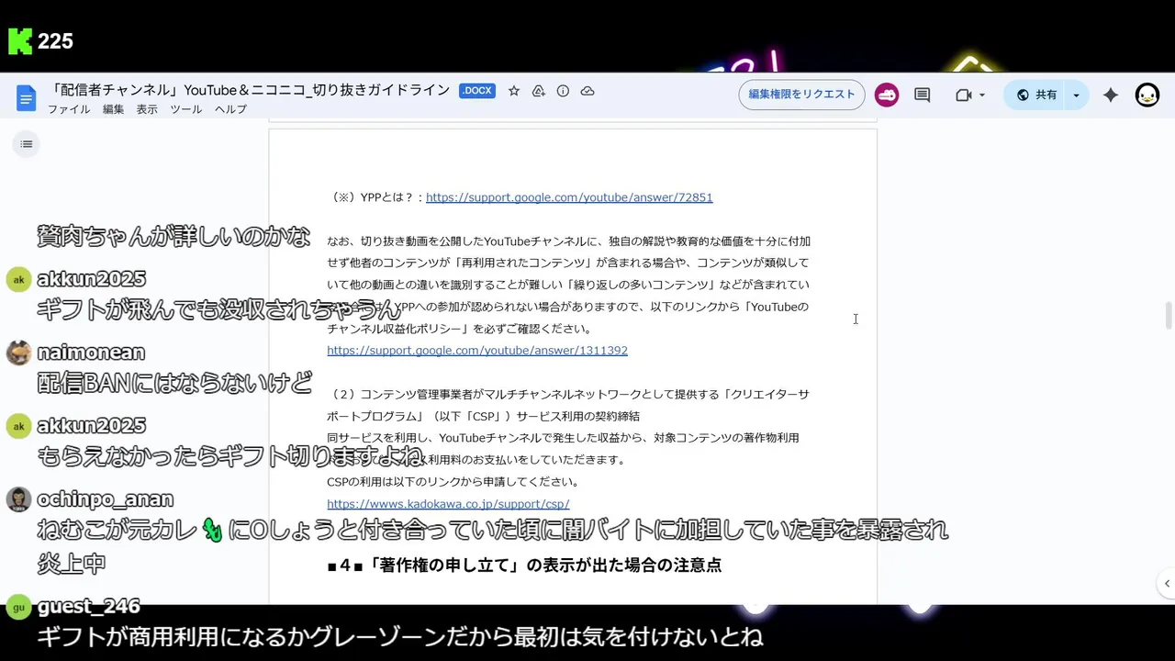Show the document info icon
The width and height of the screenshot is (1175, 661).
click(563, 91)
